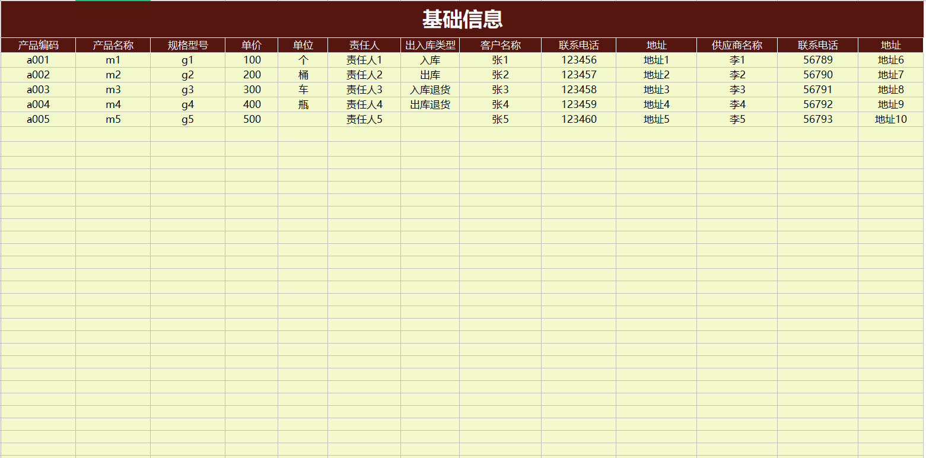This screenshot has width=926, height=458.
Task: Click the unit cell 瓶
Action: coord(303,104)
